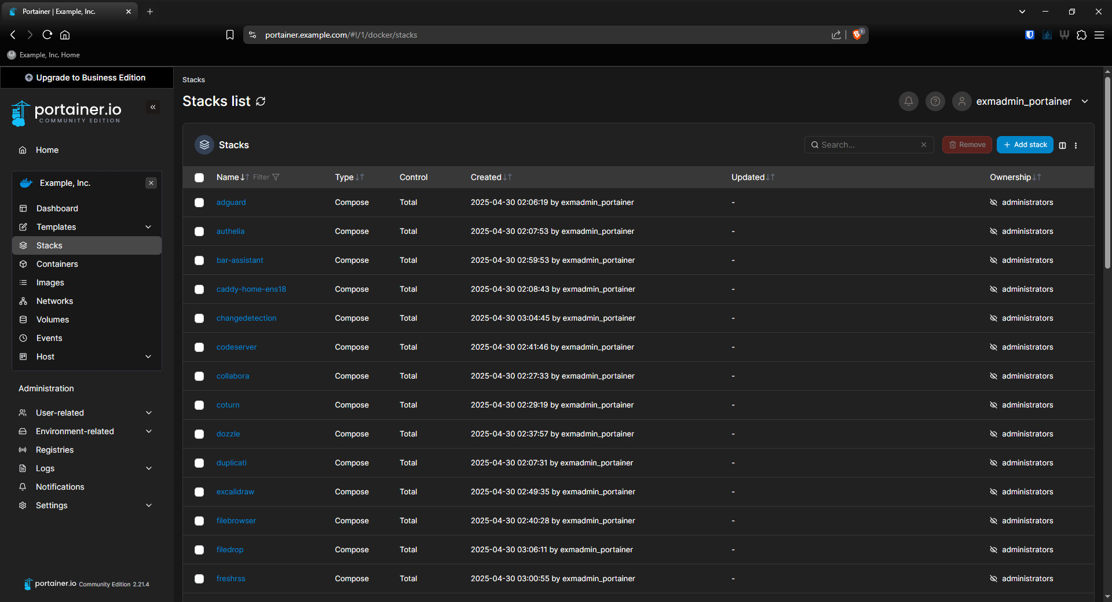The image size is (1112, 602).
Task: Clear the search field with X
Action: coord(924,145)
